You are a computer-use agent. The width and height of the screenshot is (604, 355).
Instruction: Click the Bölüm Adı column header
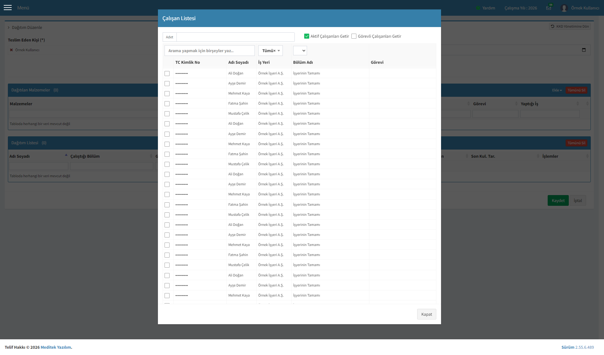coord(303,63)
